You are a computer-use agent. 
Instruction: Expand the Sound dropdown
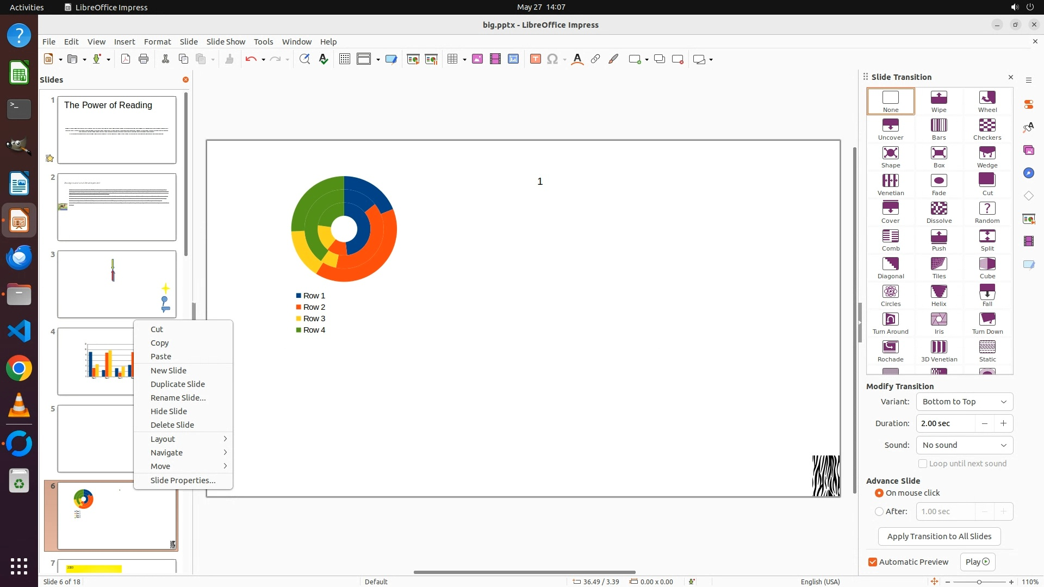click(964, 445)
